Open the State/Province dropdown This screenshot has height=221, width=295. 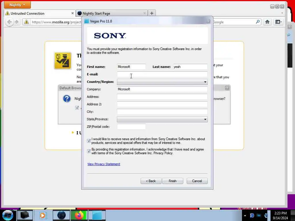pyautogui.click(x=162, y=119)
